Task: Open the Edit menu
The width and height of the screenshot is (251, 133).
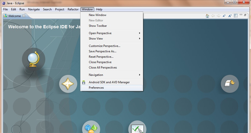Action: point(14,9)
